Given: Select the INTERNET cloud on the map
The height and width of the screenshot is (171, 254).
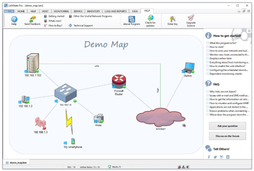Looking at the screenshot, I should [x=161, y=117].
